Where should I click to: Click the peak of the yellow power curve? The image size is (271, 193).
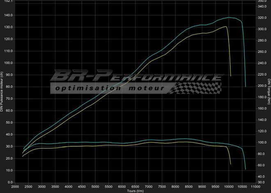point(225,27)
